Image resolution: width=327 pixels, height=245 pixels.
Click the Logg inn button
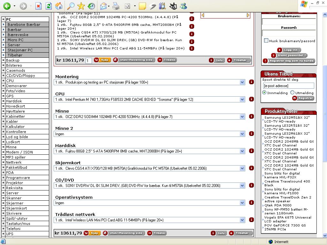[x=289, y=50]
